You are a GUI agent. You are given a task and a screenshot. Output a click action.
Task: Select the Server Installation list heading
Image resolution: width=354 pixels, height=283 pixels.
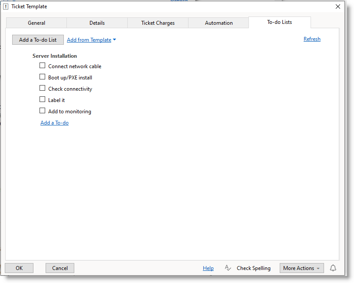click(55, 56)
